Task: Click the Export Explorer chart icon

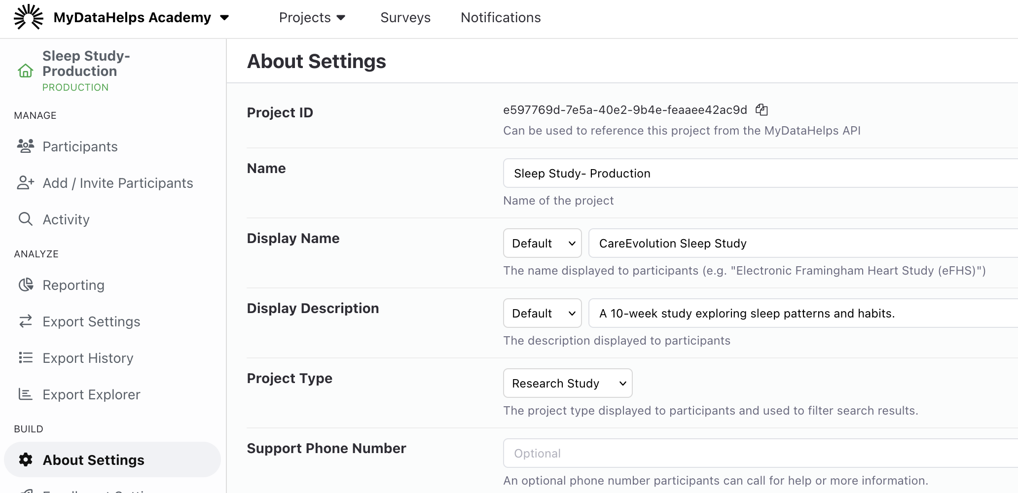Action: (26, 394)
